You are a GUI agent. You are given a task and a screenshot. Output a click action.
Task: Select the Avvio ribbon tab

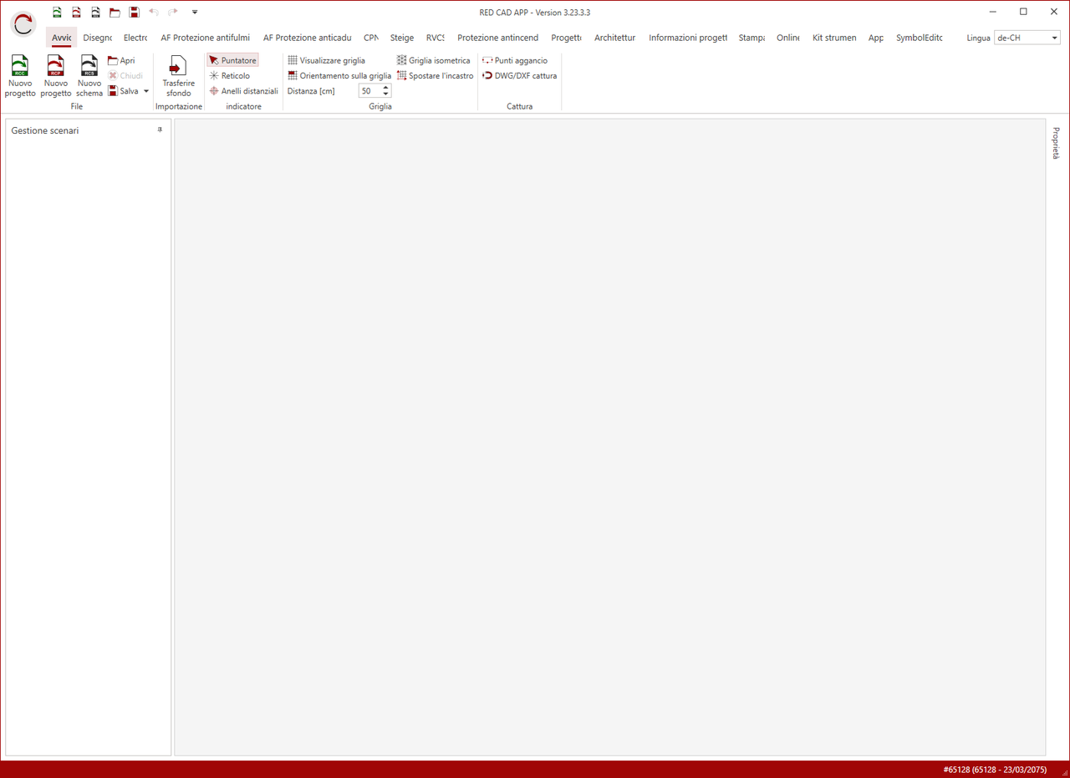61,38
